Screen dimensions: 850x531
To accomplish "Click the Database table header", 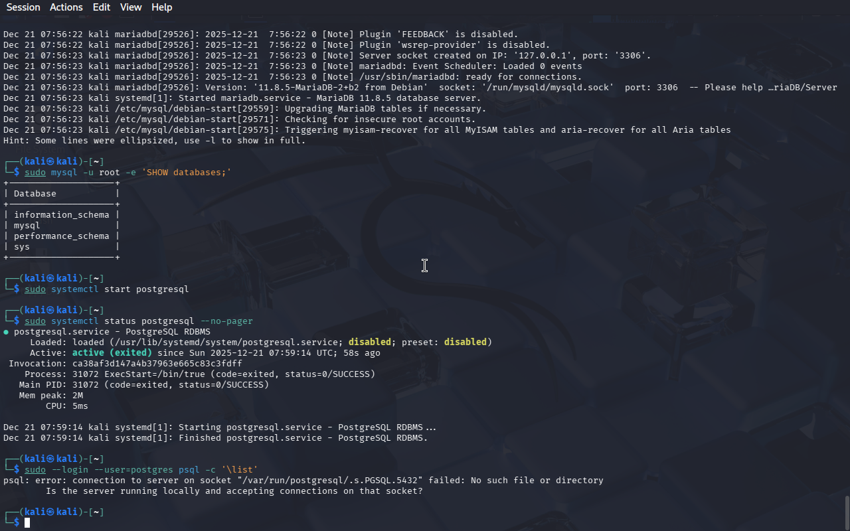I will pos(35,194).
